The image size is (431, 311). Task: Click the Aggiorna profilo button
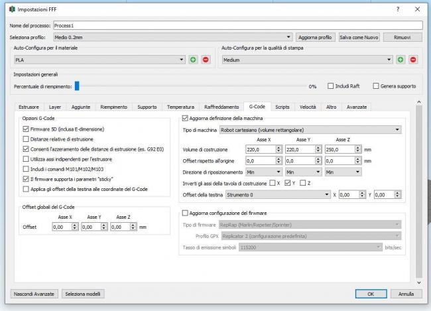315,37
